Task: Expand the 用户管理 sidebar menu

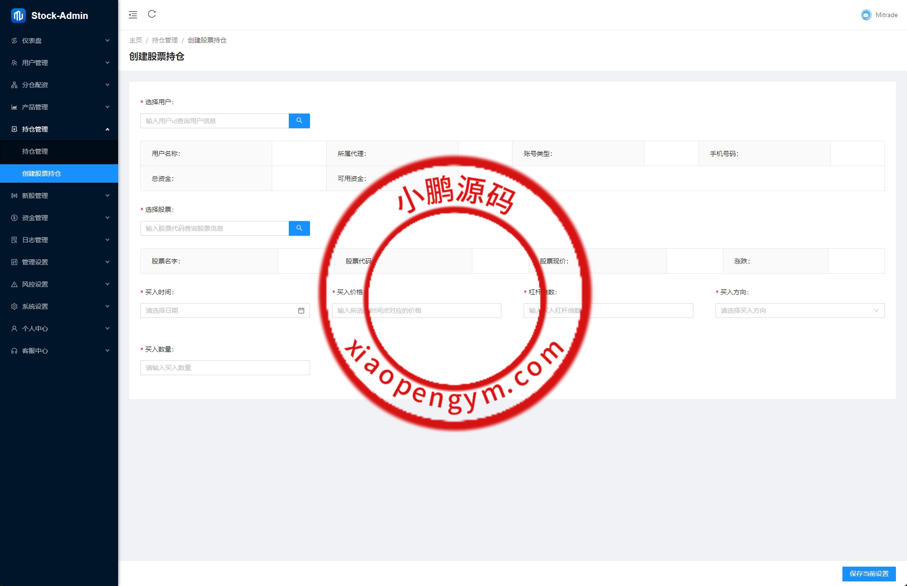Action: (59, 63)
